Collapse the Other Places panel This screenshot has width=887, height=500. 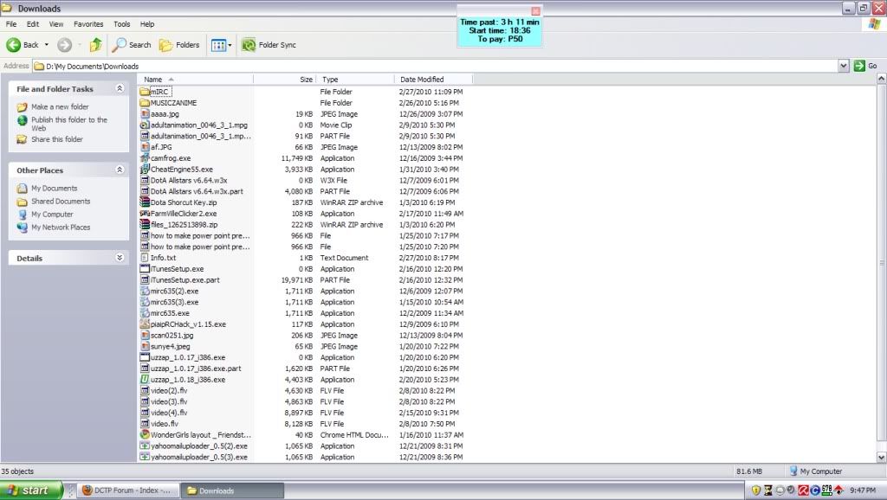click(120, 170)
